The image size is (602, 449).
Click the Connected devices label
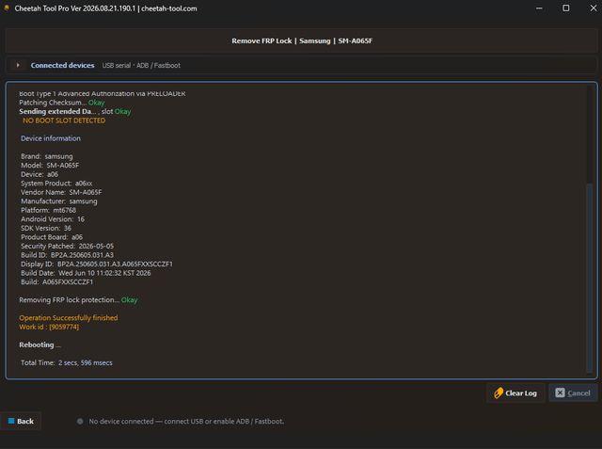tap(63, 65)
